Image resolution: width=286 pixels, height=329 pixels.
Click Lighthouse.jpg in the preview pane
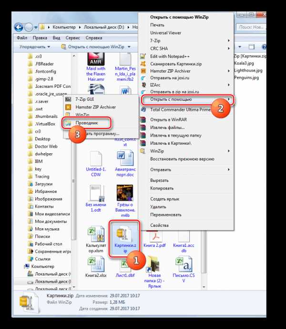[248, 71]
